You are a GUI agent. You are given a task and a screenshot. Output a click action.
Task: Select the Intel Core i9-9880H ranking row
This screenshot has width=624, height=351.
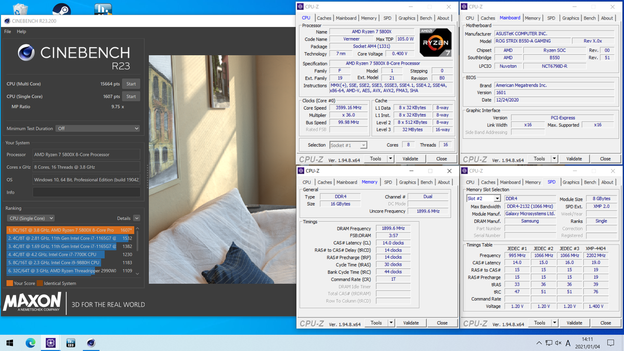tap(70, 263)
